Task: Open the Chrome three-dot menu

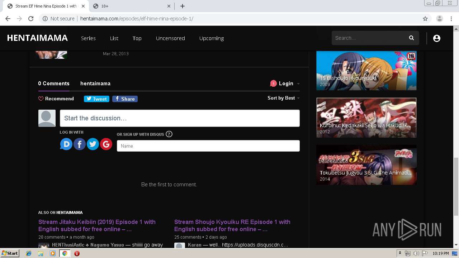Action: click(451, 19)
